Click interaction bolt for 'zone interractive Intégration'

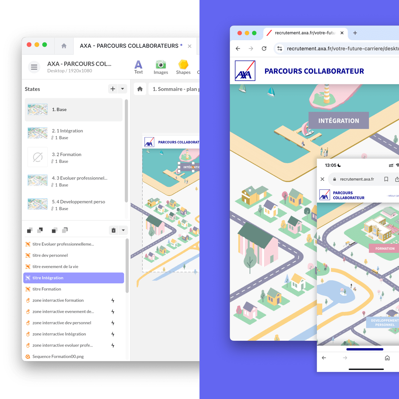[x=113, y=334]
